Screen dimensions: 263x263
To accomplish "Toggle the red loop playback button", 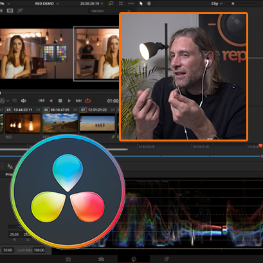I will pyautogui.click(x=88, y=101).
